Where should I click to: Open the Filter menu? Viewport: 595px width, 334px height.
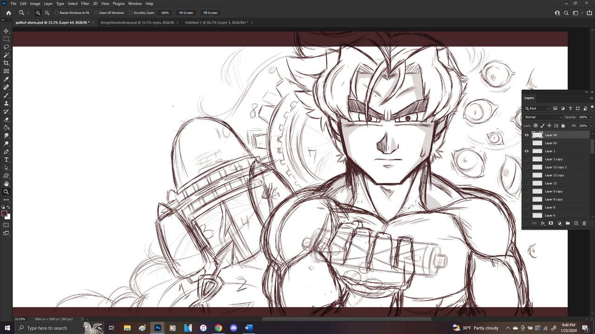85,3
